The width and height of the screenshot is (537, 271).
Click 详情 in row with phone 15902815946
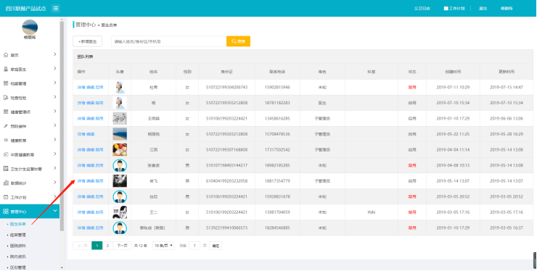coord(81,87)
